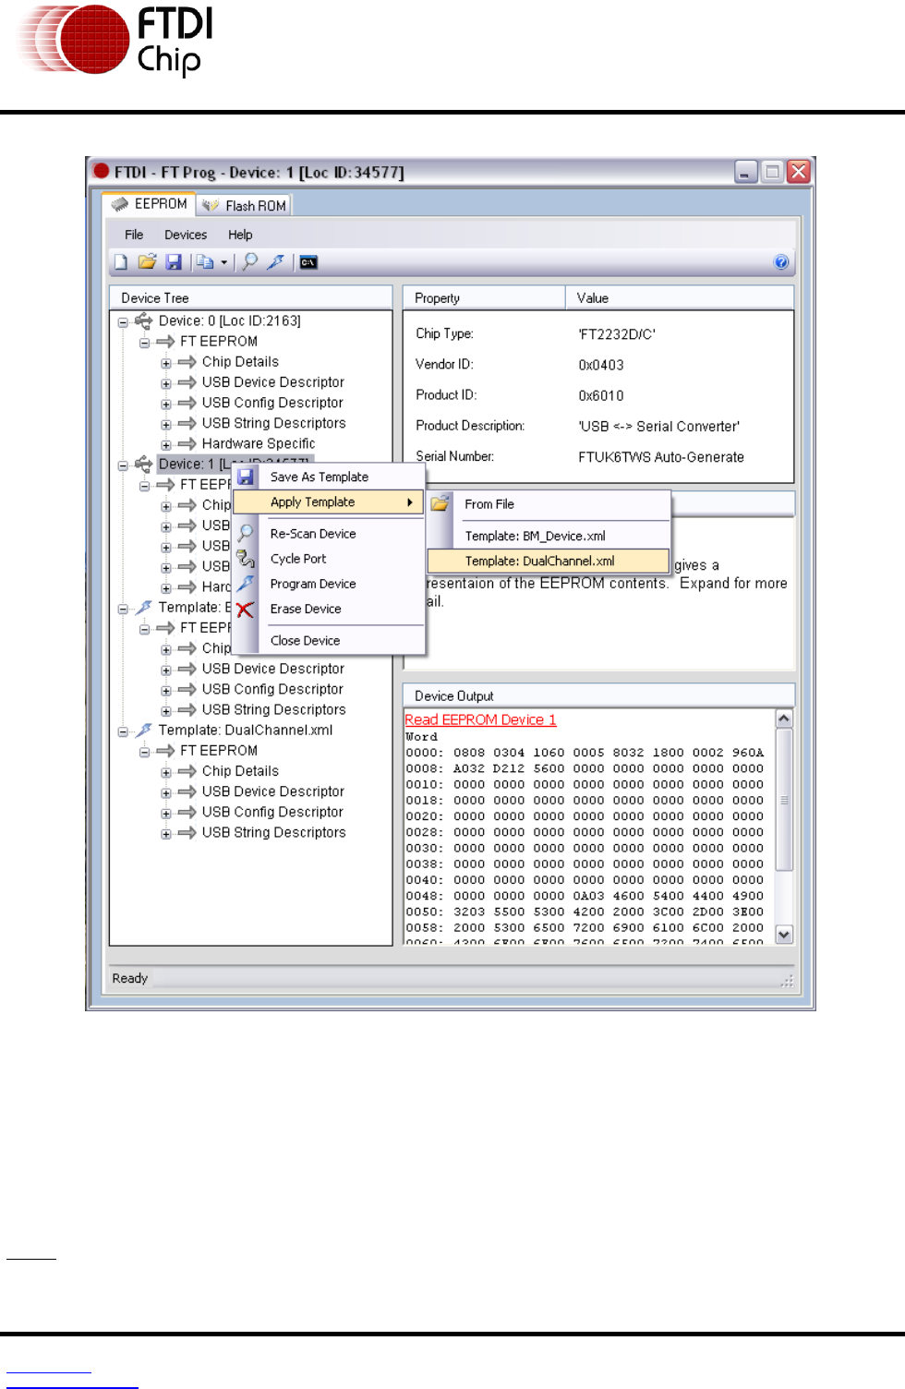Click the template icon of Template: DualChannel.xml
Screen dimensions: 905x1389
click(144, 730)
